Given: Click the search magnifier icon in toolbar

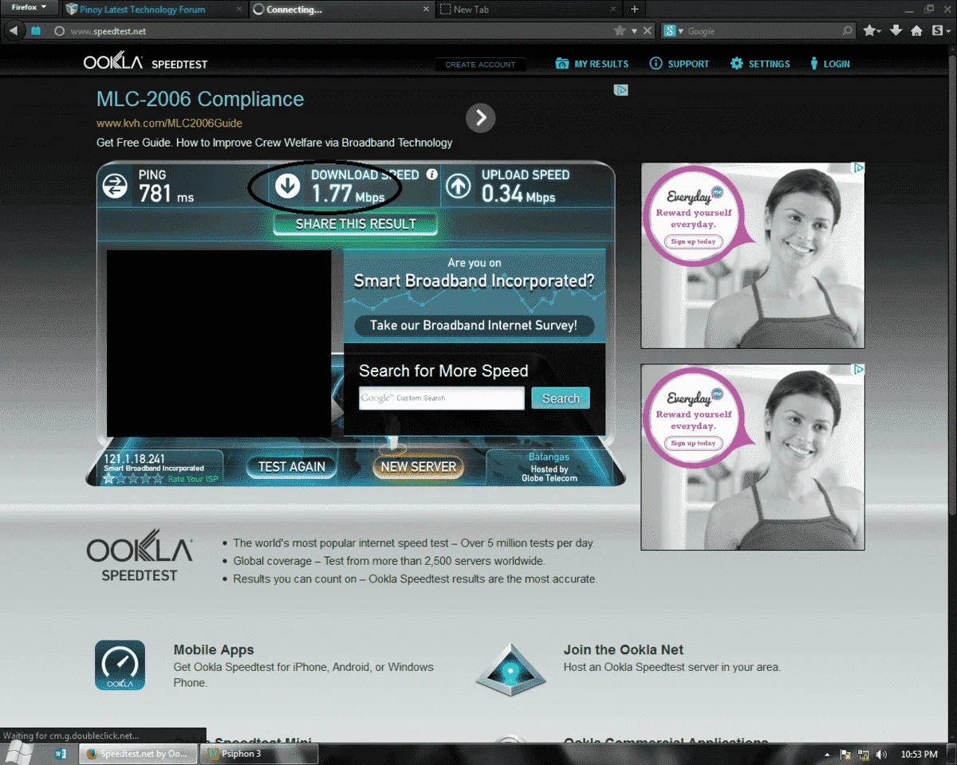Looking at the screenshot, I should tap(847, 31).
